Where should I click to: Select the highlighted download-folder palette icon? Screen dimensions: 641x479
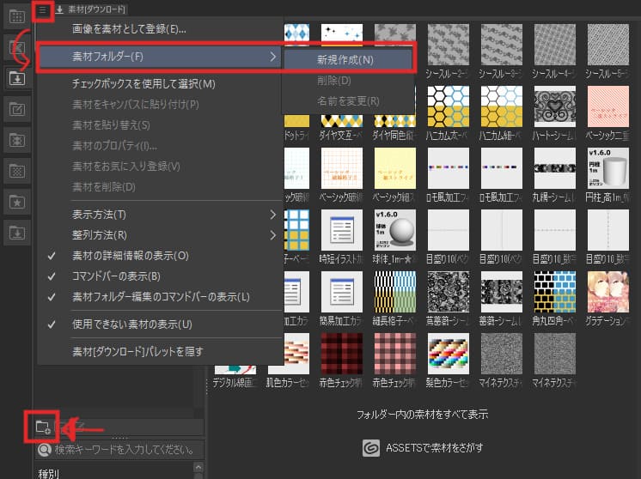(17, 77)
